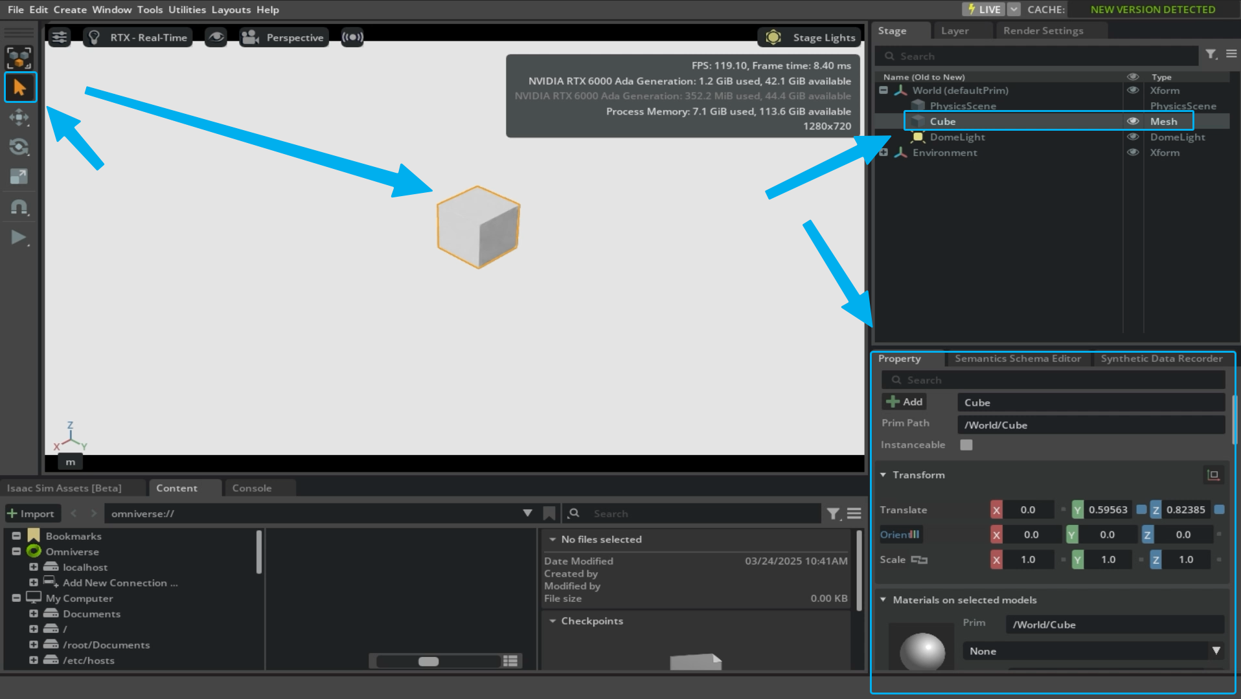Open the RTX - Real-Time renderer menu
The image size is (1241, 699).
138,38
